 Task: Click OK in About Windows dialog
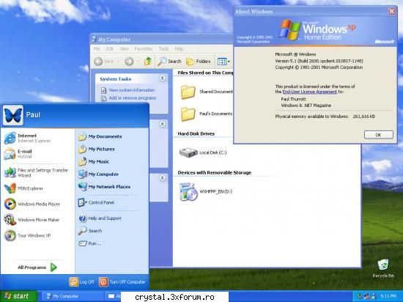click(x=378, y=135)
